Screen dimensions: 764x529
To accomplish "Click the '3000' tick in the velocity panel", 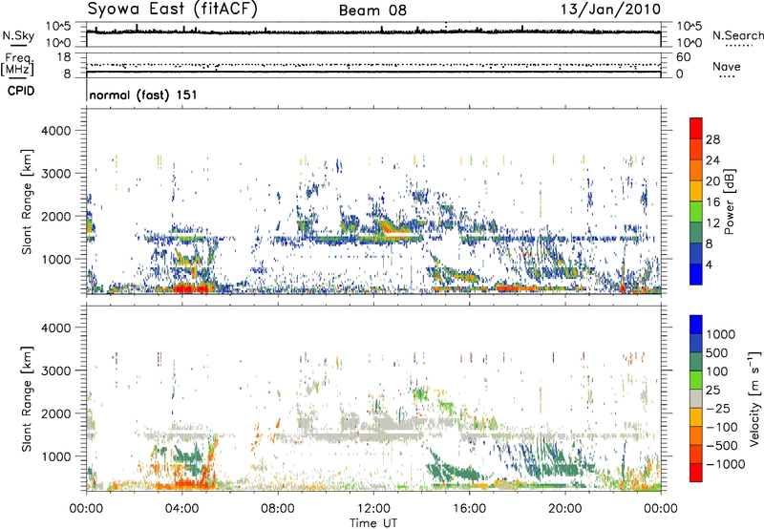I will click(56, 370).
